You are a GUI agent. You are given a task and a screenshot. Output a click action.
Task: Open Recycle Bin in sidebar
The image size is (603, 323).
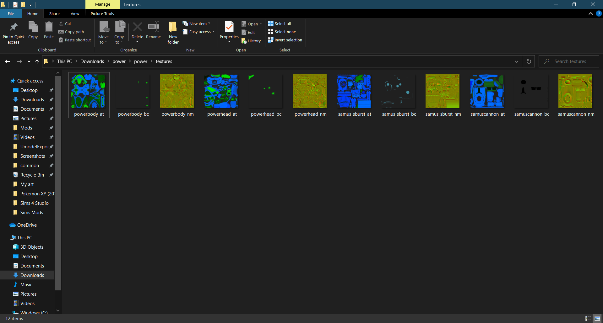tap(32, 175)
